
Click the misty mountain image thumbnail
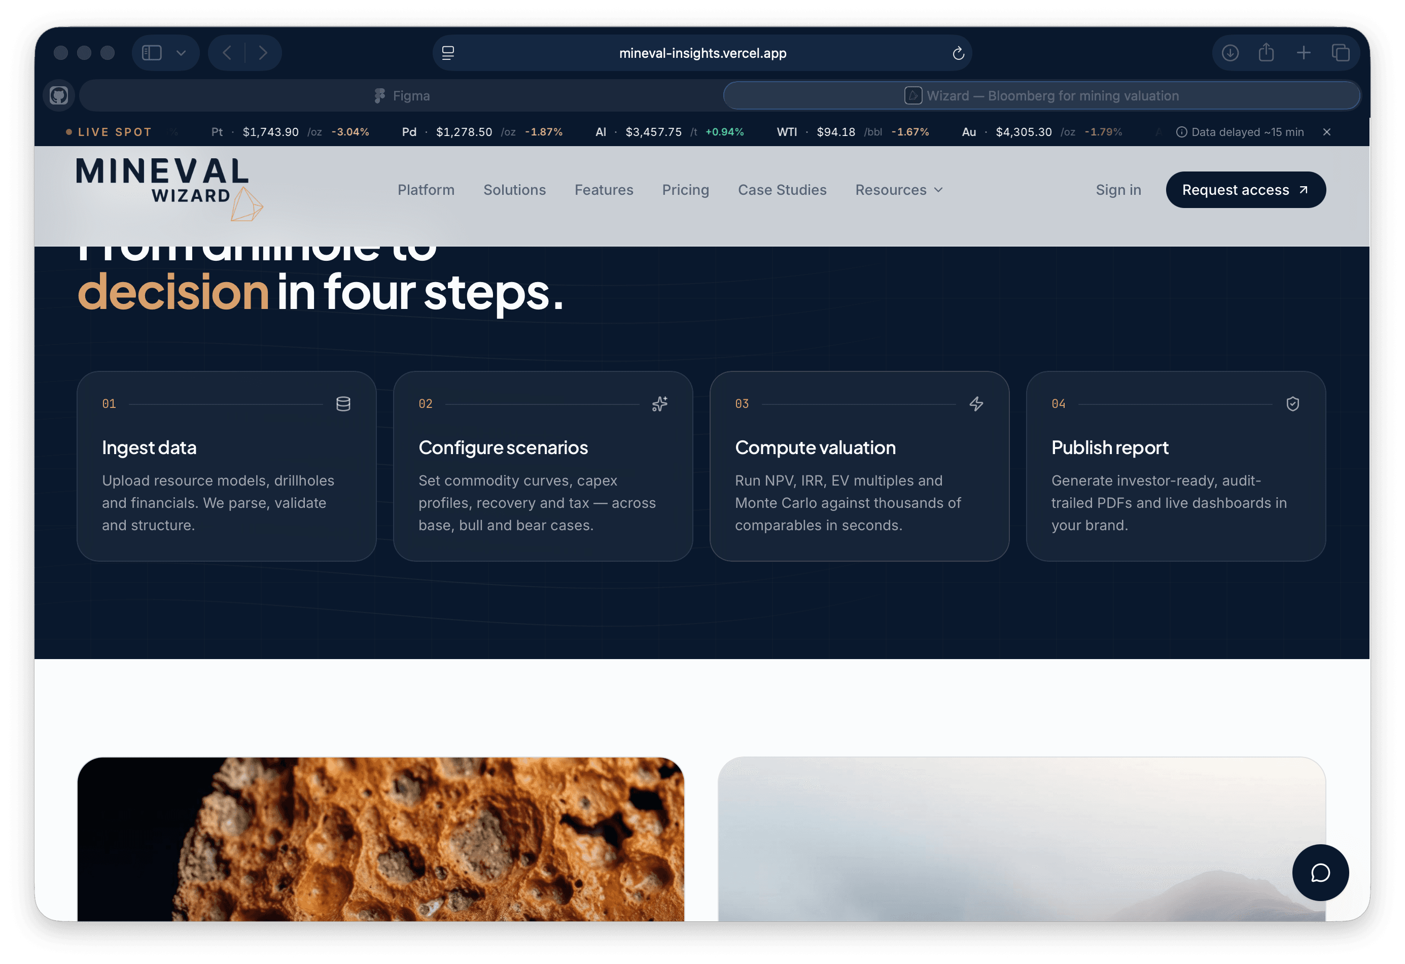click(1021, 839)
